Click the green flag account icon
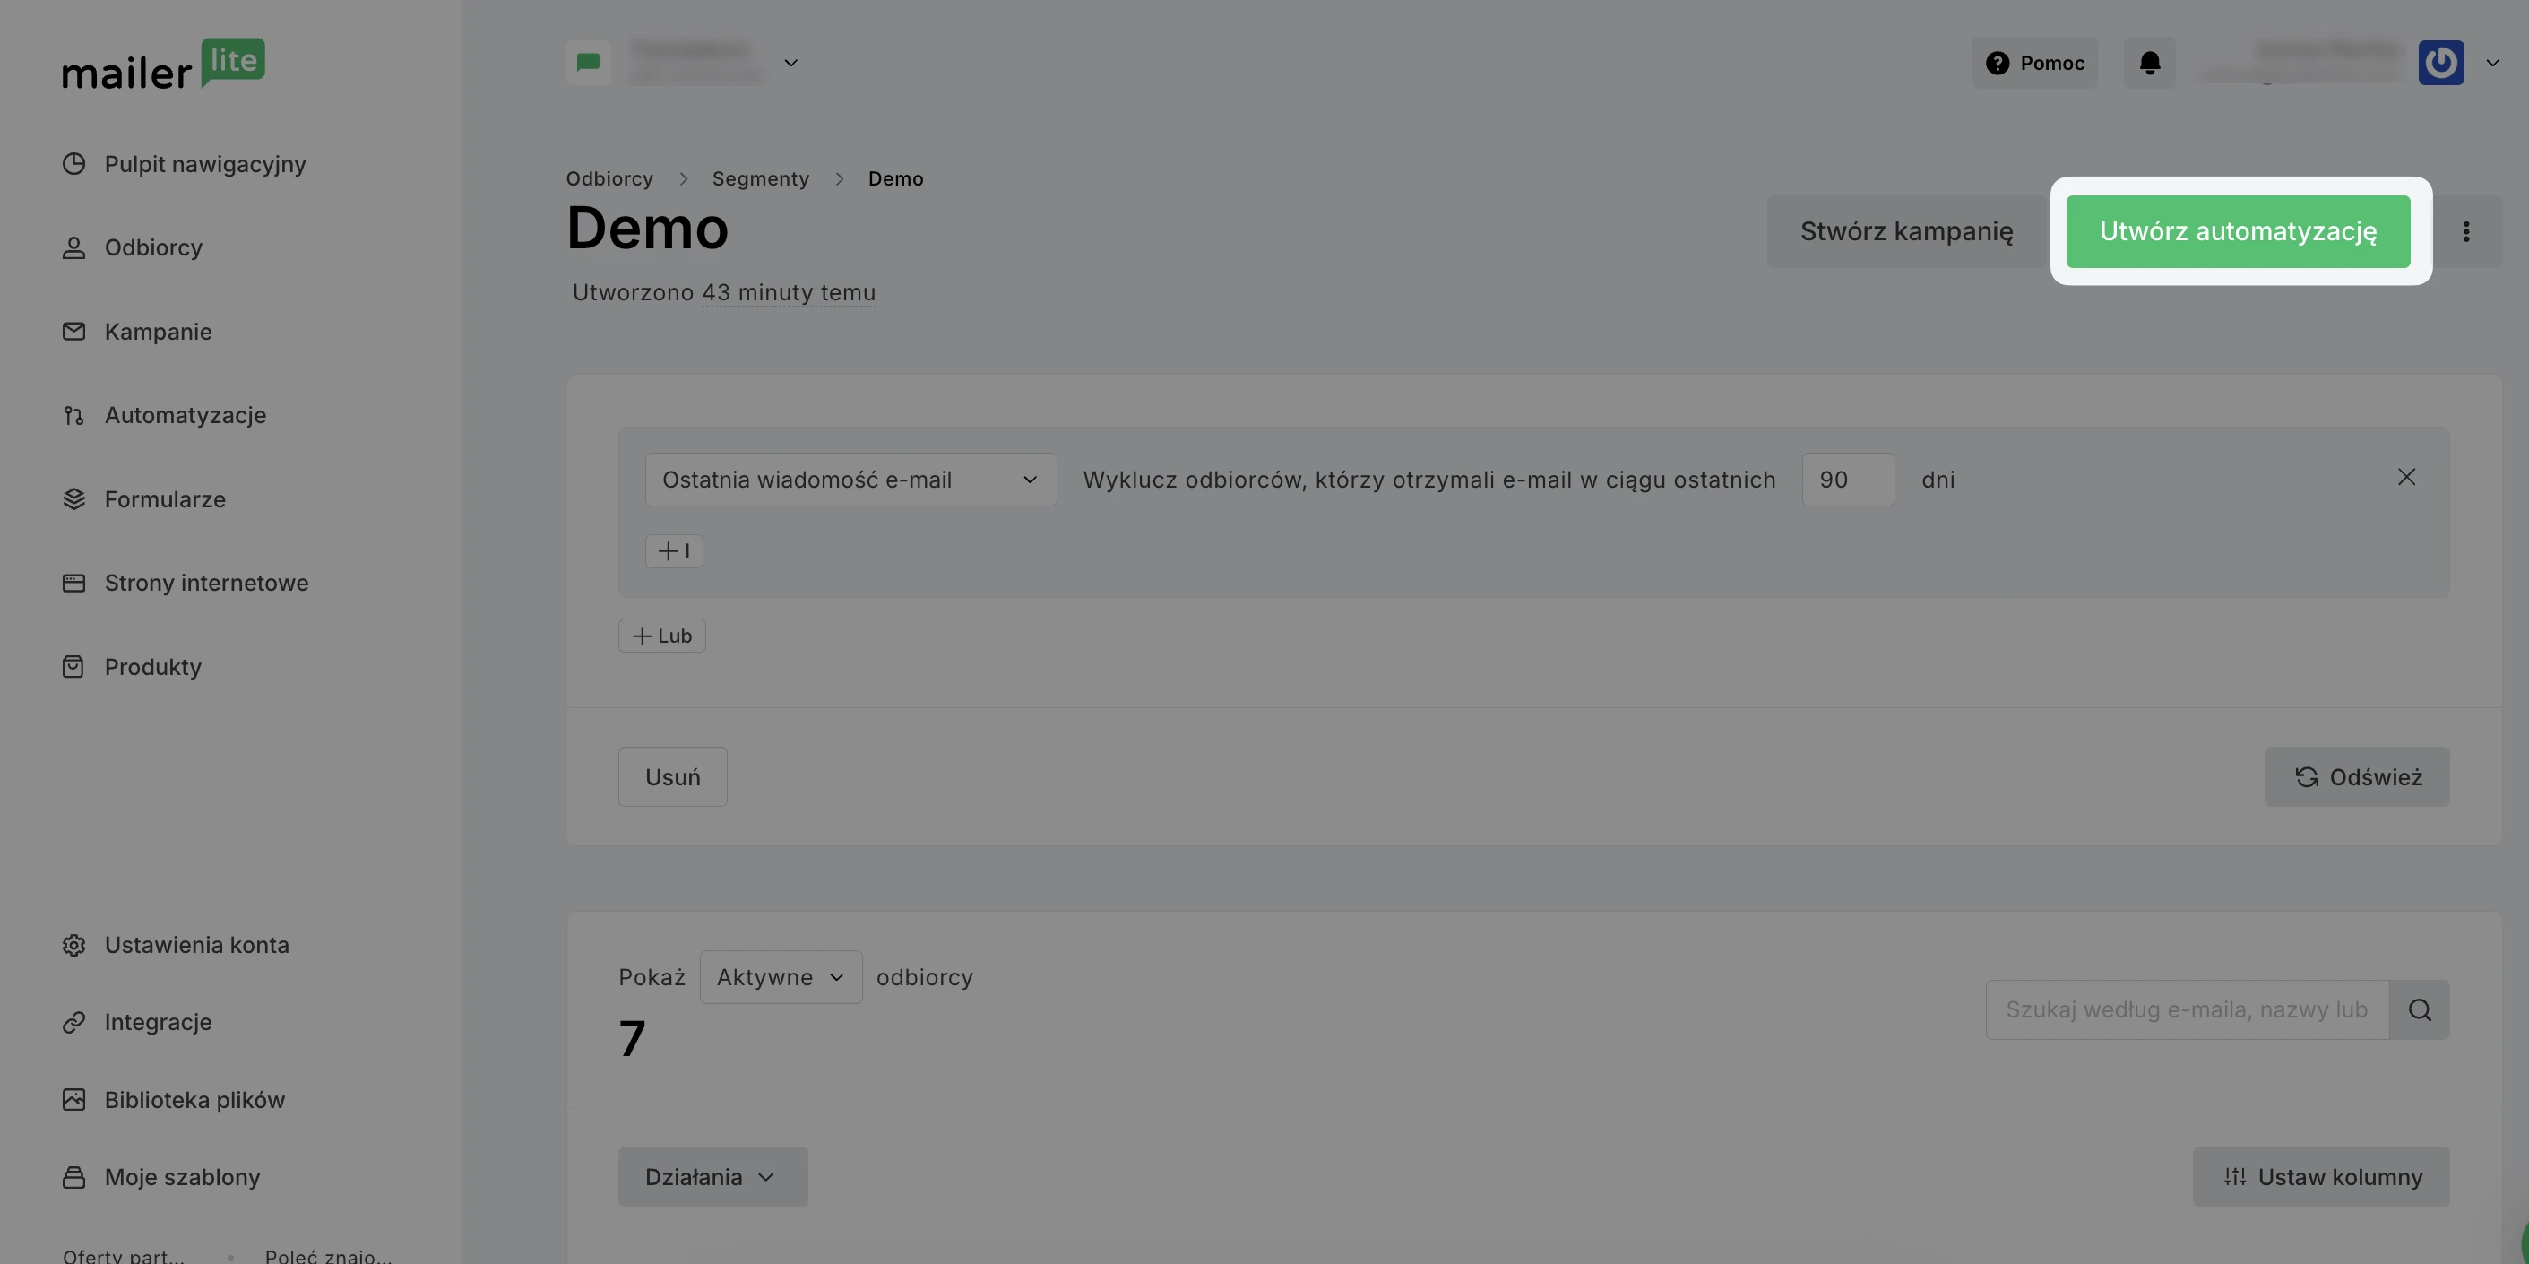The width and height of the screenshot is (2529, 1264). click(588, 63)
